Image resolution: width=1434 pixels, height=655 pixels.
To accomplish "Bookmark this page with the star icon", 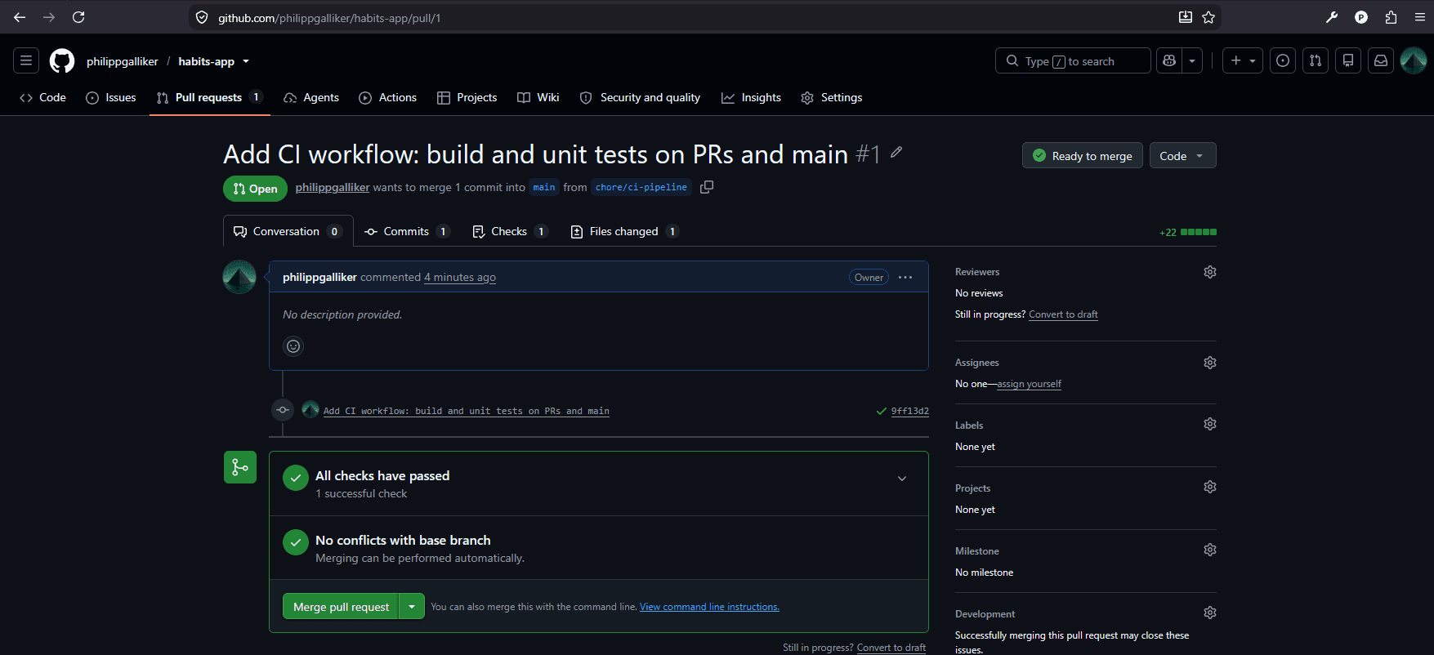I will point(1208,17).
